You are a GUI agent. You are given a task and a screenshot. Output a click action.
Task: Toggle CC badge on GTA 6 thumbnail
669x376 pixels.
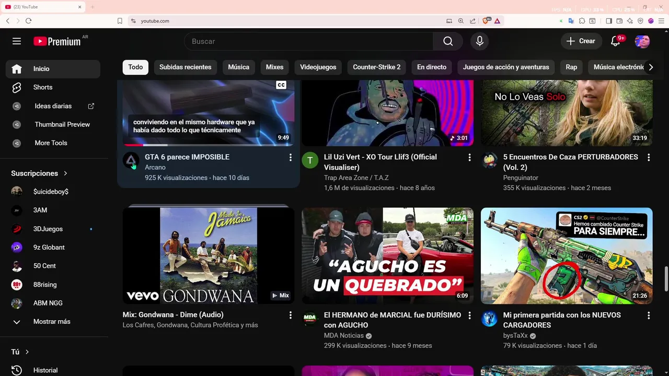tap(281, 85)
